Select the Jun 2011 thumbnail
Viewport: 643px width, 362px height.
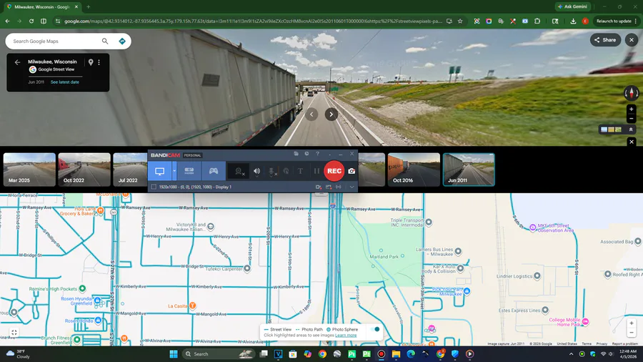pos(469,170)
